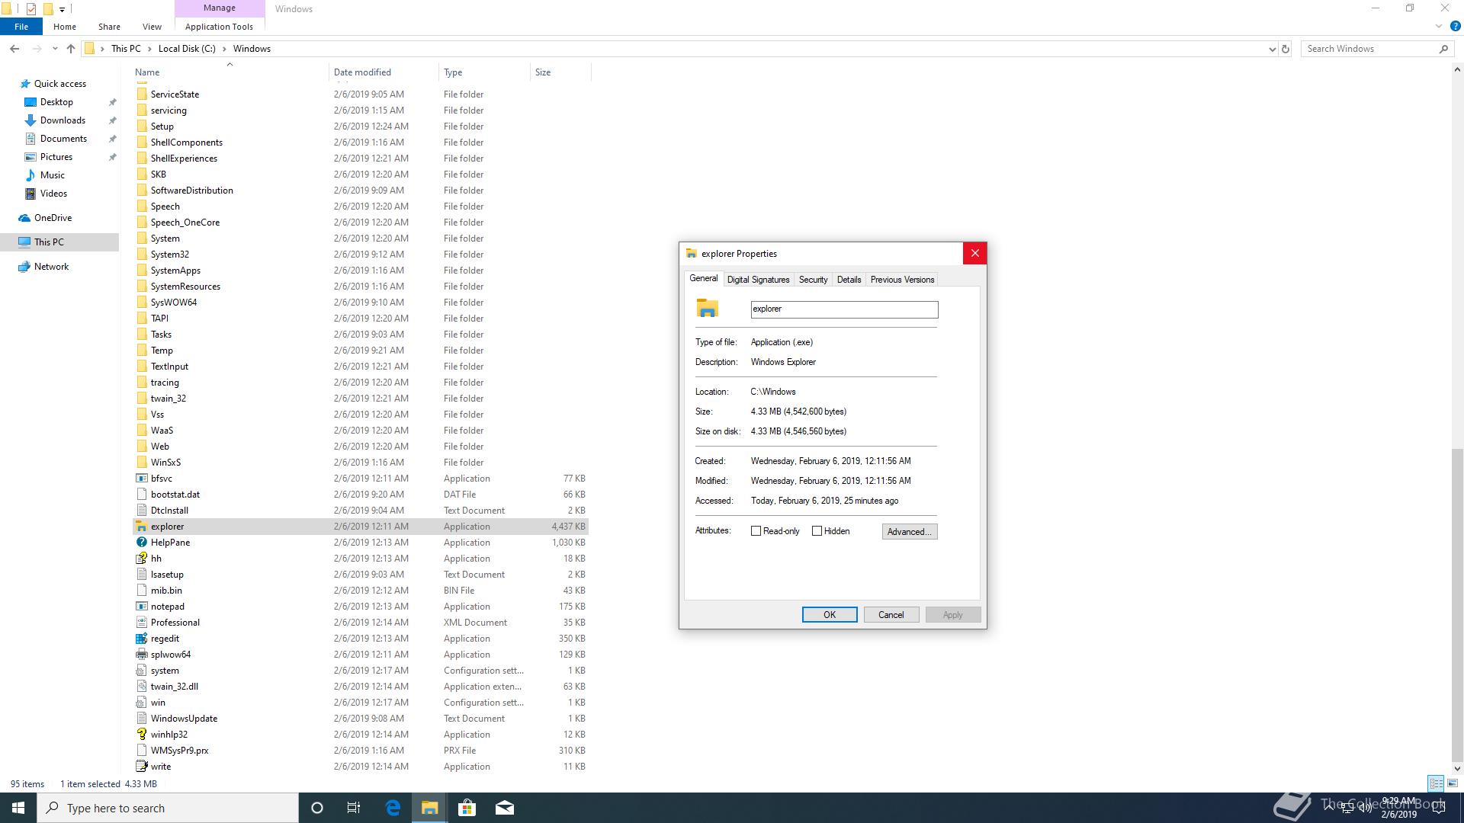Screen dimensions: 1464x823
Task: Click the explorer filename text field
Action: coord(844,309)
